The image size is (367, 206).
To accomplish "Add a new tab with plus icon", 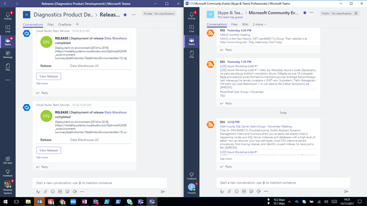I will point(77,24).
